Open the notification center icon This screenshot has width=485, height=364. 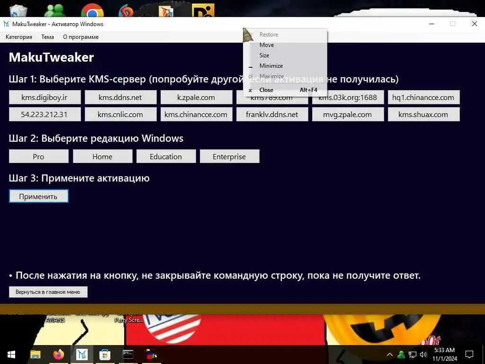[469, 355]
